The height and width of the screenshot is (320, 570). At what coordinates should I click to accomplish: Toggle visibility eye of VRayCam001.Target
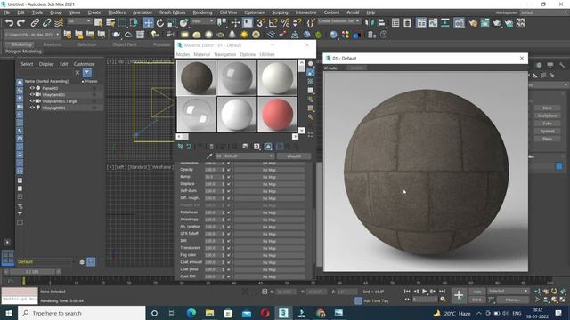32,101
